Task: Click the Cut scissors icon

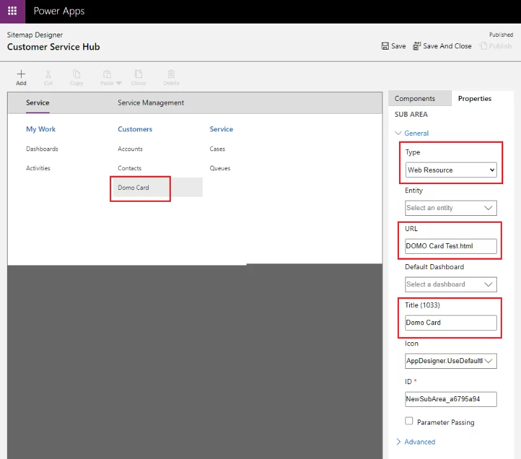Action: pyautogui.click(x=48, y=74)
